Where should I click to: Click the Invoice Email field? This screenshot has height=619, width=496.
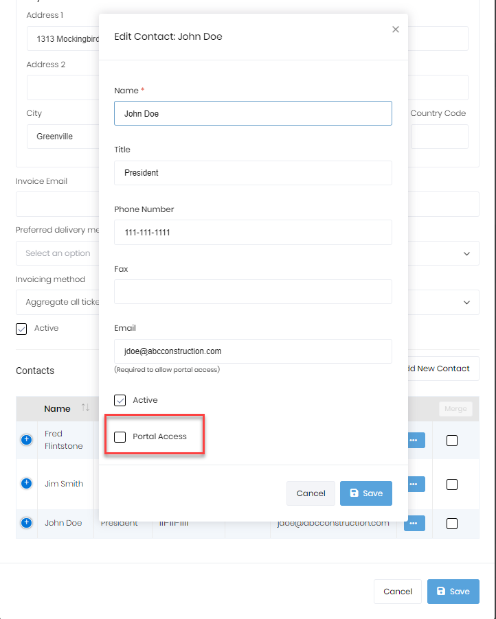point(57,204)
